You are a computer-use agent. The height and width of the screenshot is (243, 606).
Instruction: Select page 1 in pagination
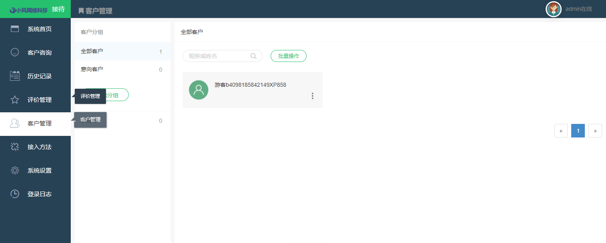coord(578,131)
